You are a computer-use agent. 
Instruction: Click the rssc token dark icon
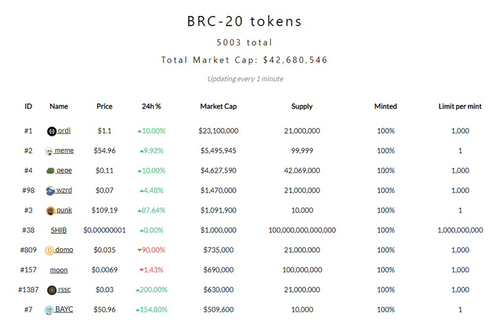pos(52,290)
